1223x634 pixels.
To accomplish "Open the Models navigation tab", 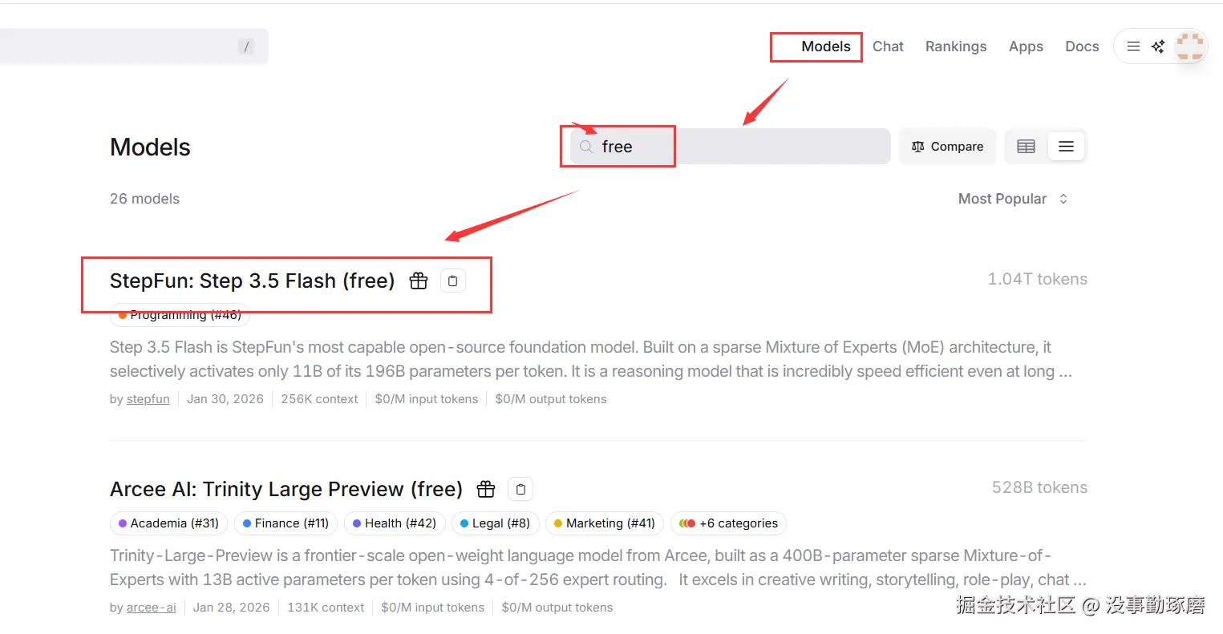I will coord(825,46).
